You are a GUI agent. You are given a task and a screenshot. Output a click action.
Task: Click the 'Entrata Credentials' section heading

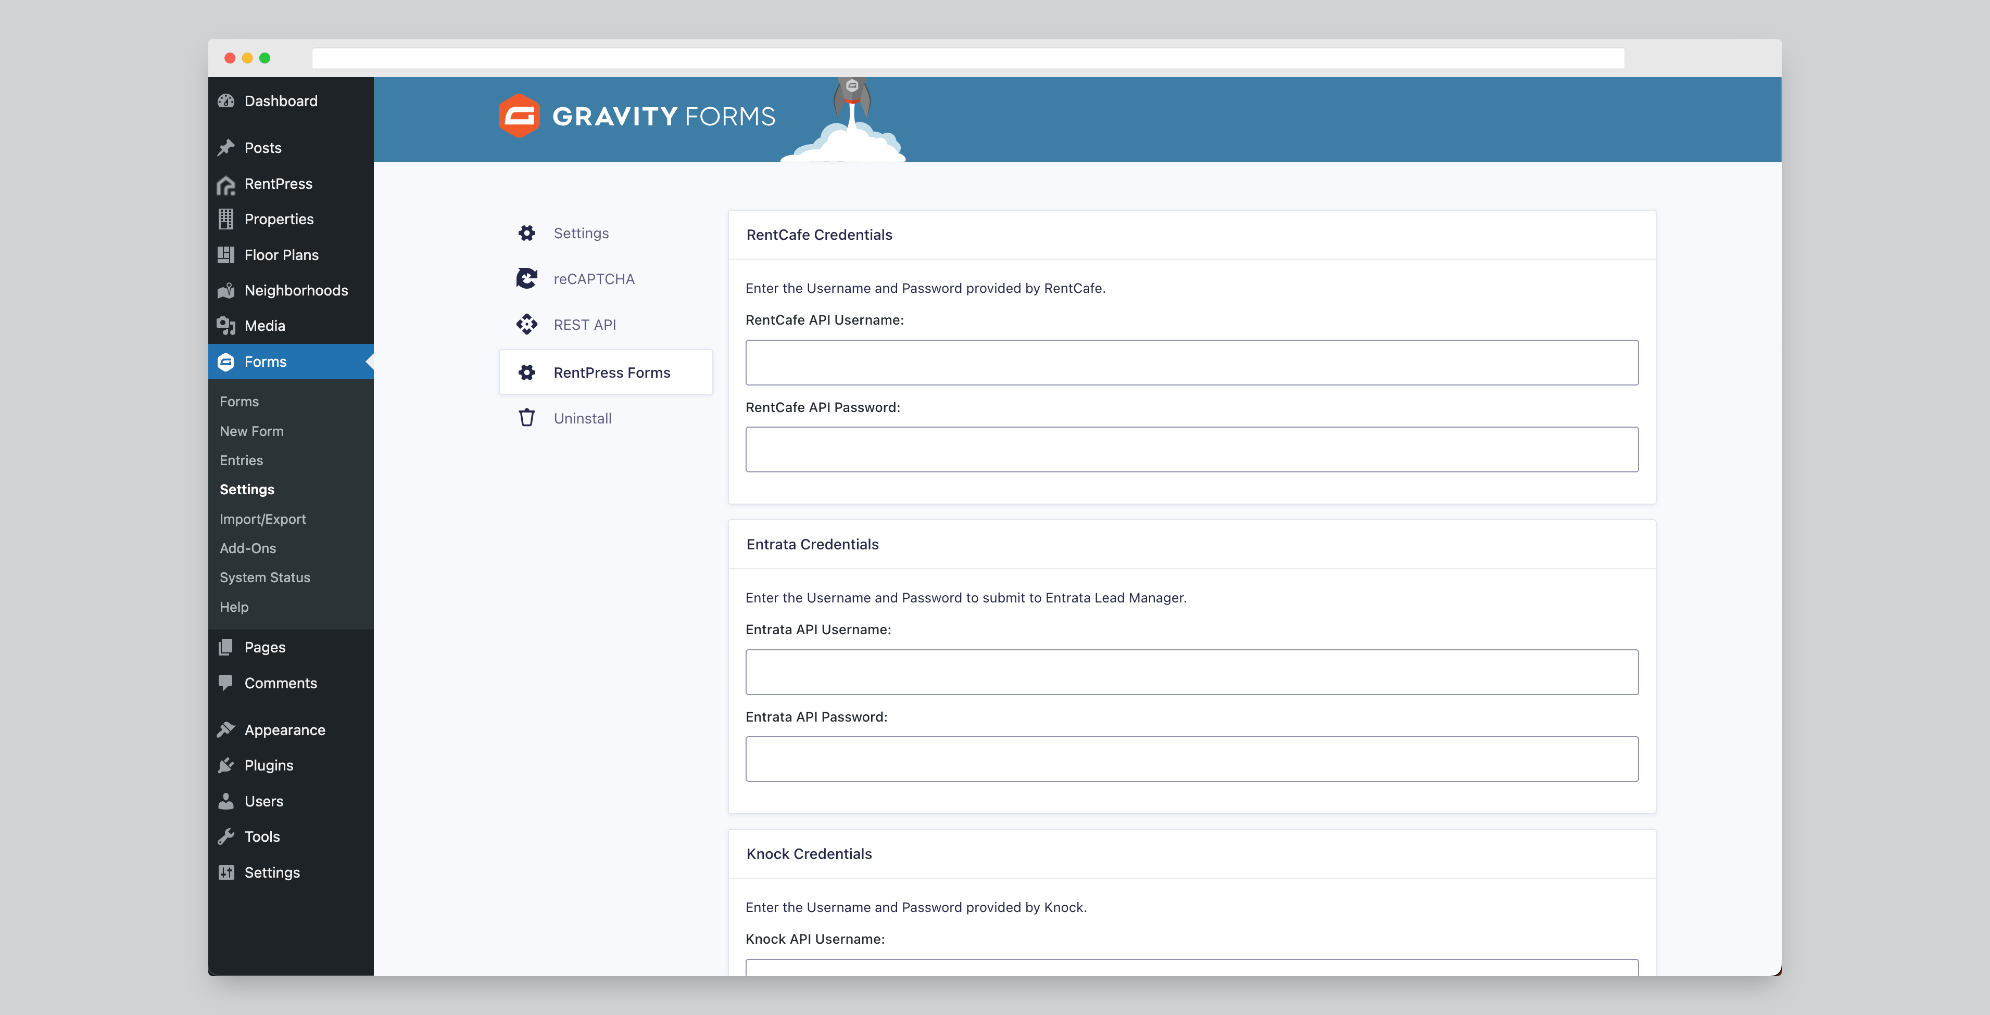(812, 544)
